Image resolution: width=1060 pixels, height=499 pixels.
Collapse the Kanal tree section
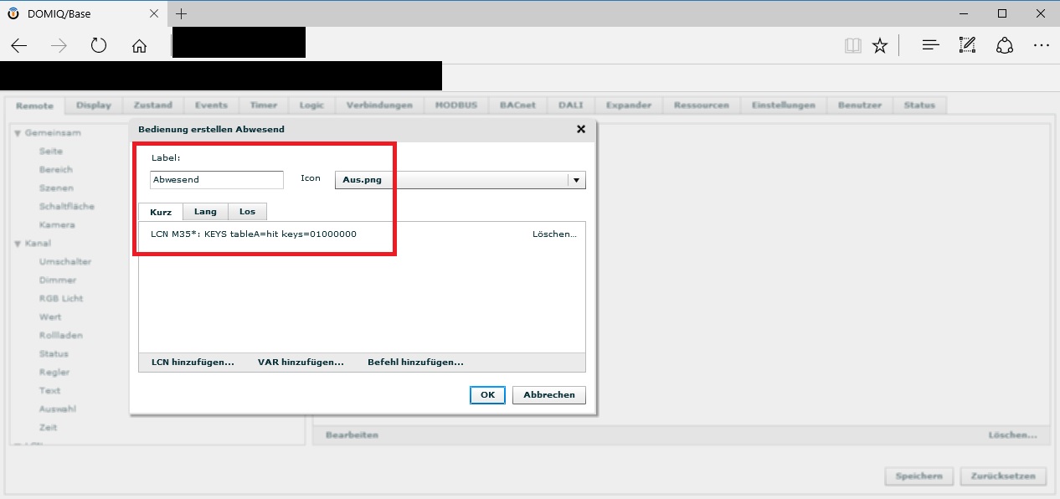click(x=17, y=244)
